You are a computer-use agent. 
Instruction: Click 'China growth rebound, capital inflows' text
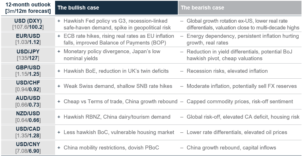pyautogui.click(x=231, y=148)
